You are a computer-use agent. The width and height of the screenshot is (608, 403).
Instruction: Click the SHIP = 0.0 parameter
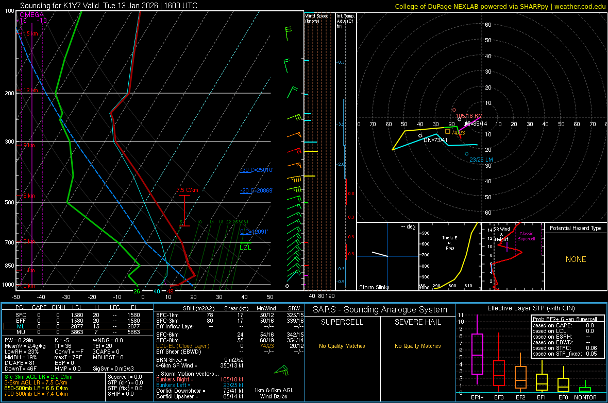(121, 394)
